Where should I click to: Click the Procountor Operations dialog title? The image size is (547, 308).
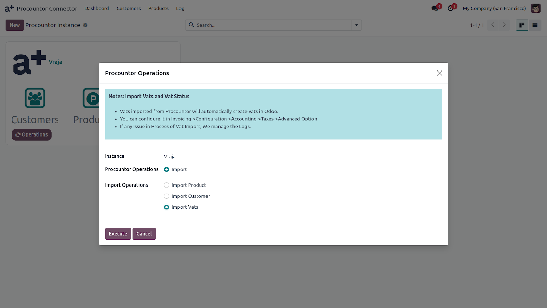137,73
